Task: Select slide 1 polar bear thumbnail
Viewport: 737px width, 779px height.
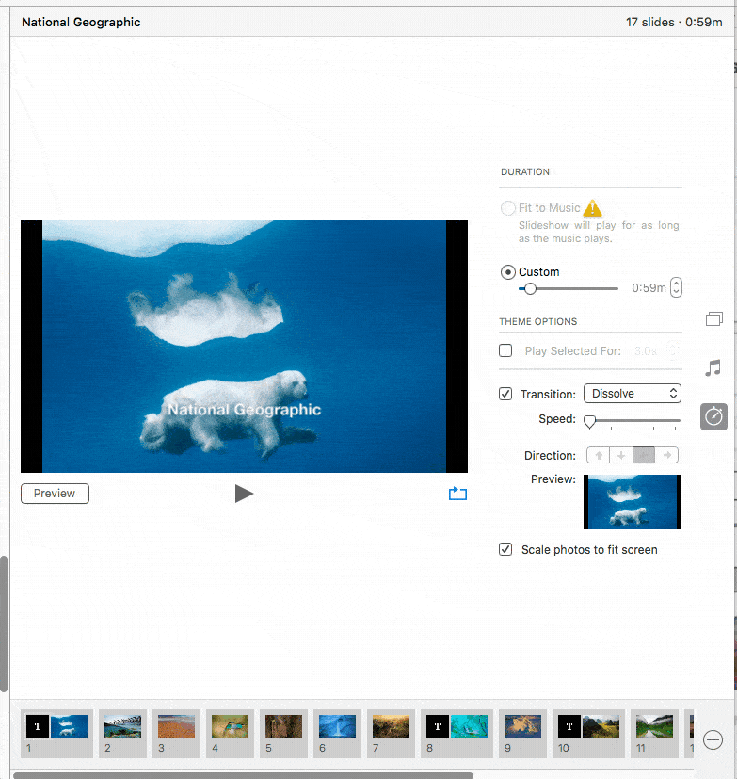Action: point(69,726)
